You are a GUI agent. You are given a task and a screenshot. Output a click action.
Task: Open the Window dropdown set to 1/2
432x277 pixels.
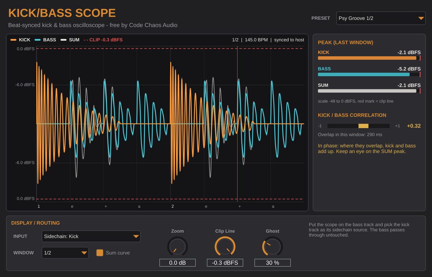click(x=65, y=253)
